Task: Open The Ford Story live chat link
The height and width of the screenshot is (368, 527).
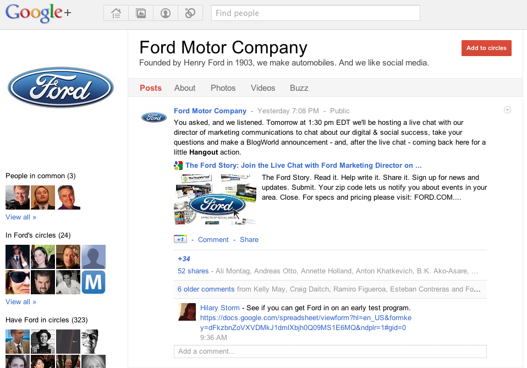Action: click(303, 165)
